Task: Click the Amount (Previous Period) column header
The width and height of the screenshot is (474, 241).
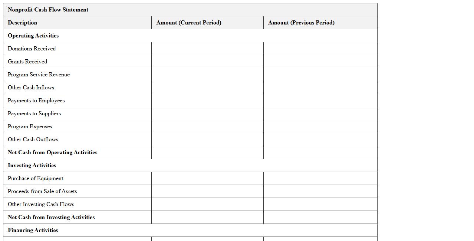Action: pos(301,23)
